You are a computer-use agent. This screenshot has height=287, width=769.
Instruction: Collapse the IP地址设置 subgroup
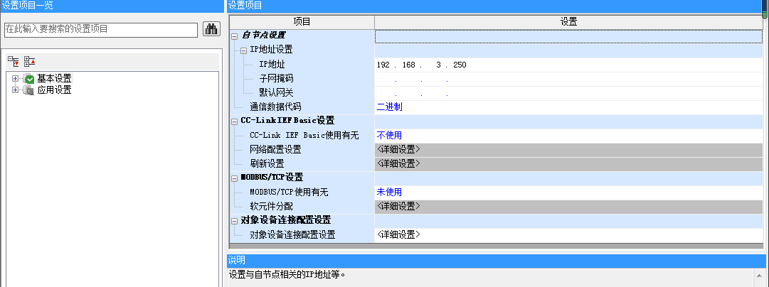point(244,50)
